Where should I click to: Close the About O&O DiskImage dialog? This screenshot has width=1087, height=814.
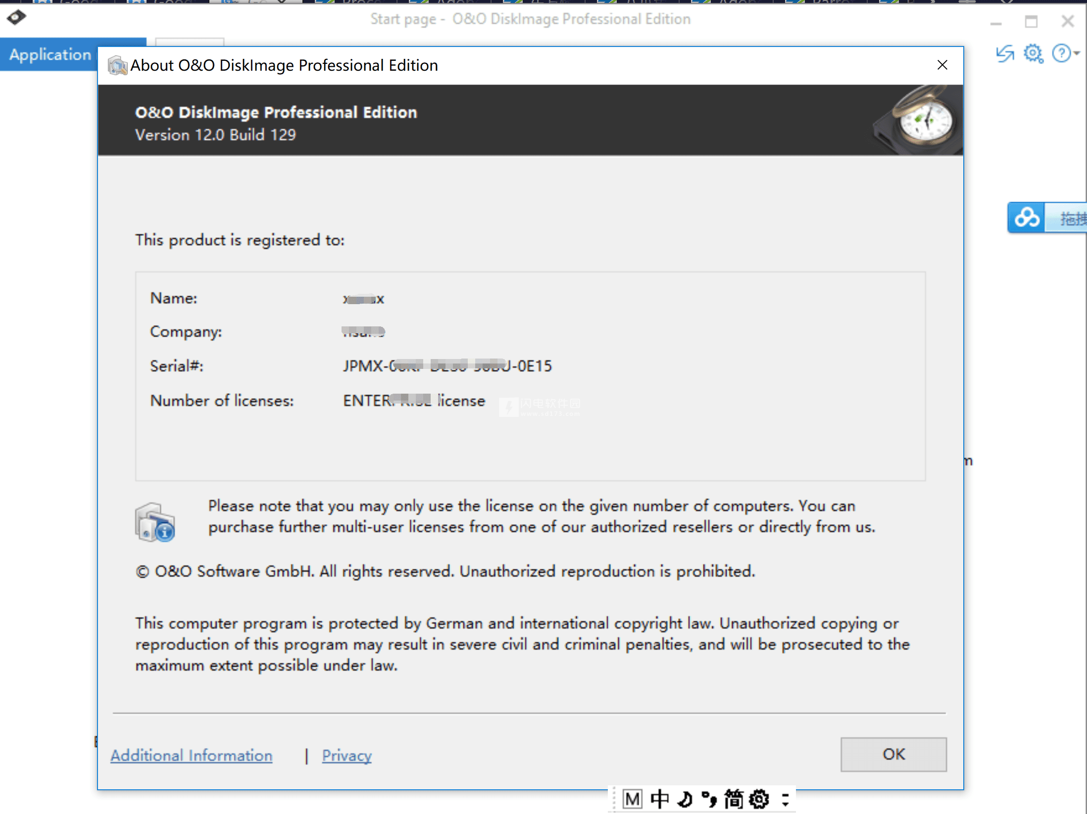click(x=942, y=65)
